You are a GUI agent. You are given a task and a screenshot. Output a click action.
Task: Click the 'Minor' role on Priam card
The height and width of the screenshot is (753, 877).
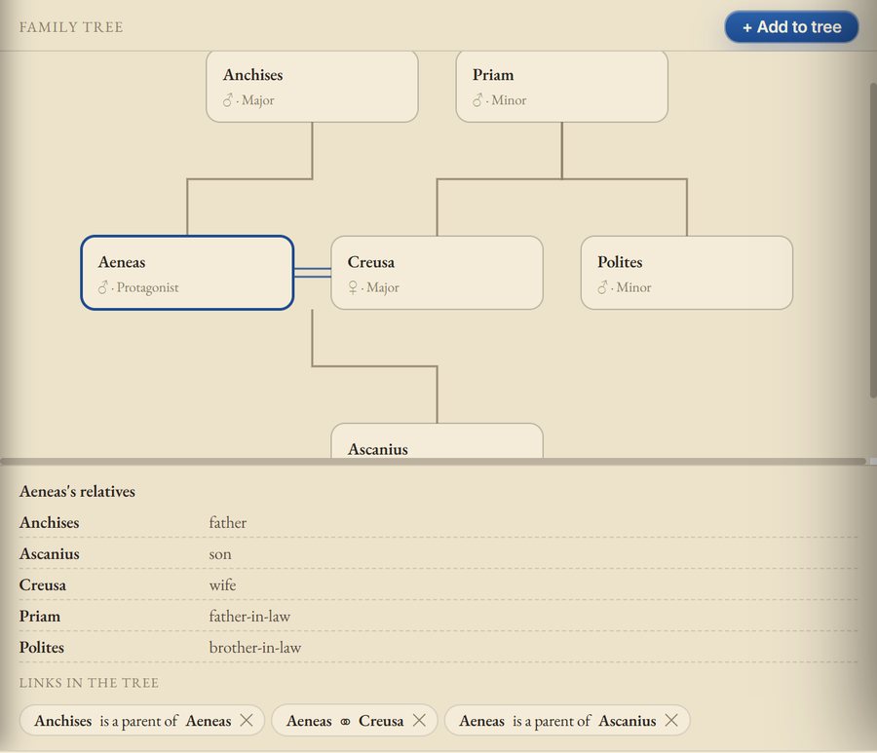click(509, 100)
